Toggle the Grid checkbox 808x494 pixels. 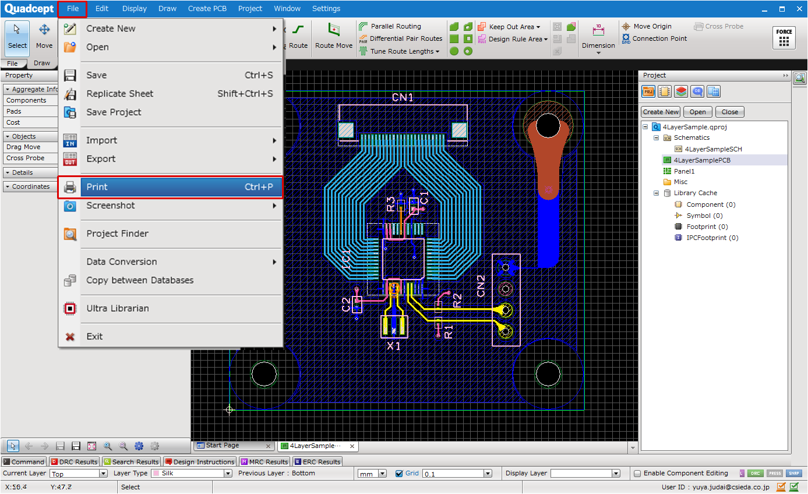click(x=399, y=474)
